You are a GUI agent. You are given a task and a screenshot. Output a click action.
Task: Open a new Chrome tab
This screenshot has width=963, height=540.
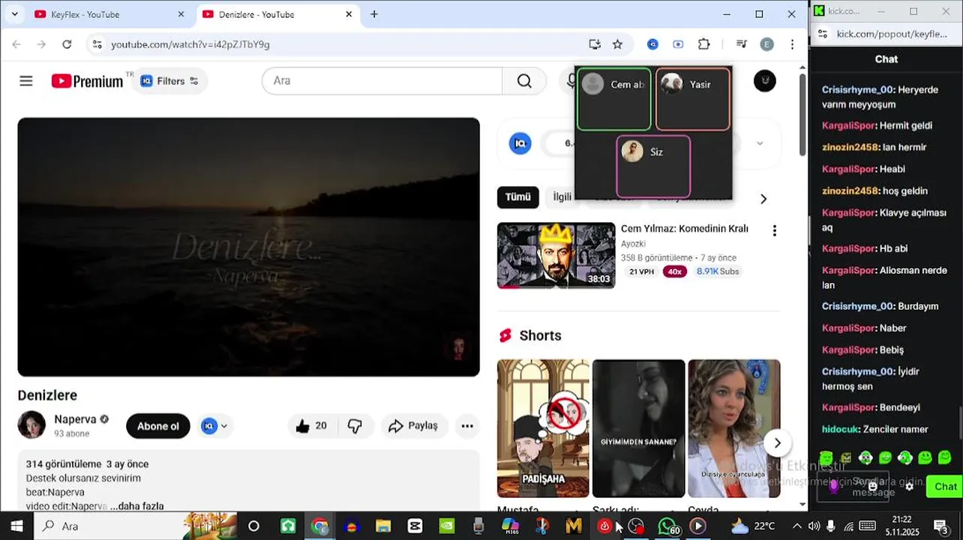tap(374, 14)
